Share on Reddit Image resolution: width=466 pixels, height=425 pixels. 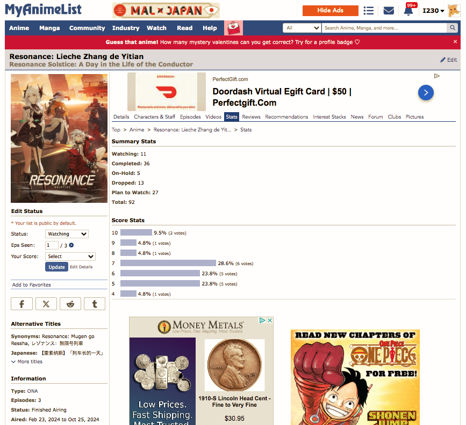click(70, 304)
